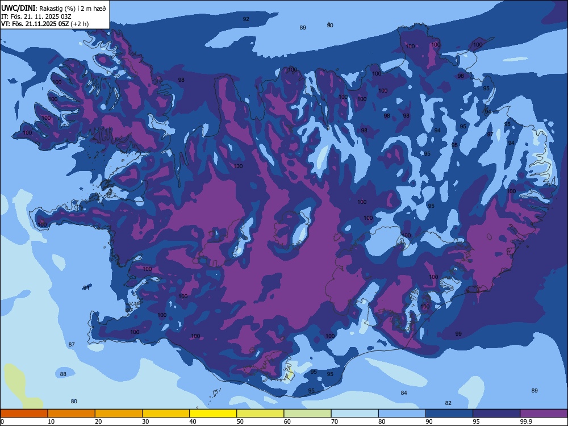Viewport: 568px width, 426px height.
Task: Click the purple above-99.9 legend swatch
Action: [x=544, y=414]
